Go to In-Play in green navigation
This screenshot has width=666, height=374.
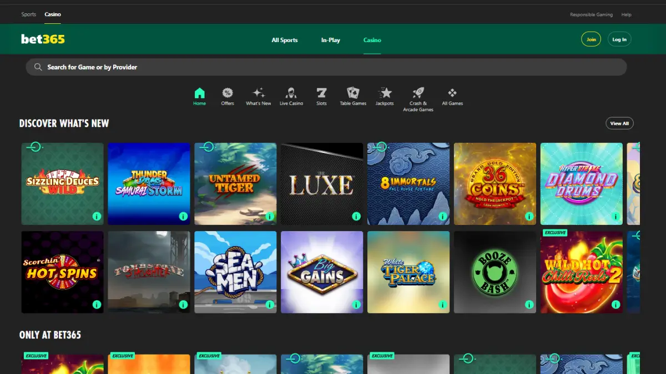click(x=331, y=40)
